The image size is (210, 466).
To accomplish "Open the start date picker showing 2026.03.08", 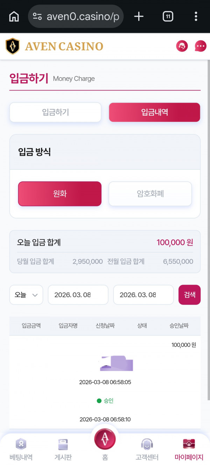I will point(78,295).
